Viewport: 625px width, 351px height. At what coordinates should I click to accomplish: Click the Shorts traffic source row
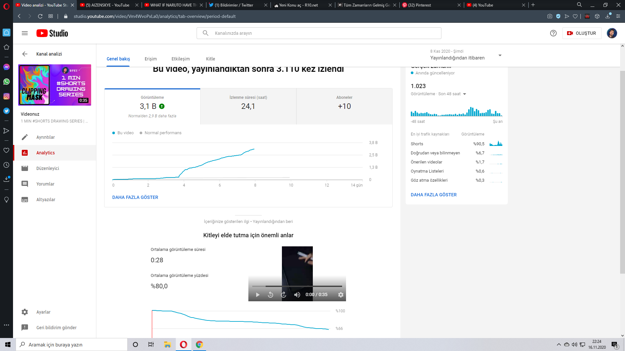coord(456,144)
